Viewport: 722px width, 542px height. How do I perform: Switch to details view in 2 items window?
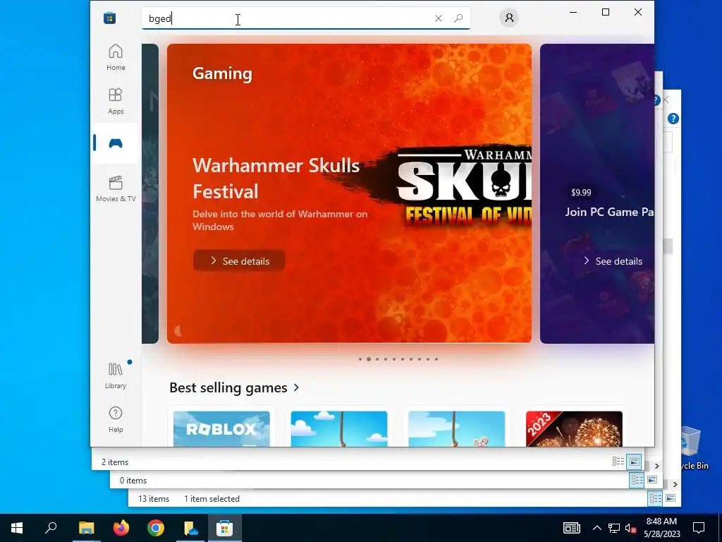pos(618,462)
